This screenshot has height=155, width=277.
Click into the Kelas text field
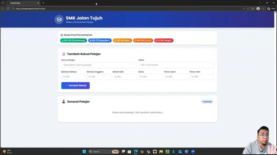[176, 65]
